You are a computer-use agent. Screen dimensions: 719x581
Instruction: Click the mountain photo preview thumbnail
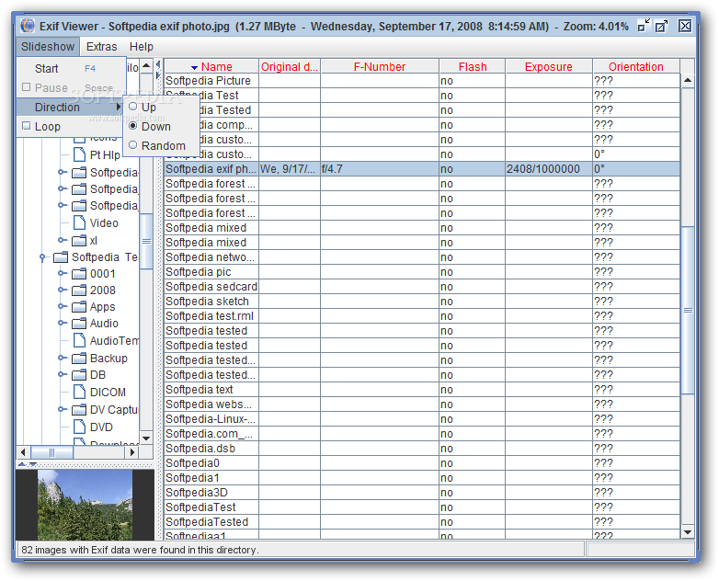[85, 505]
